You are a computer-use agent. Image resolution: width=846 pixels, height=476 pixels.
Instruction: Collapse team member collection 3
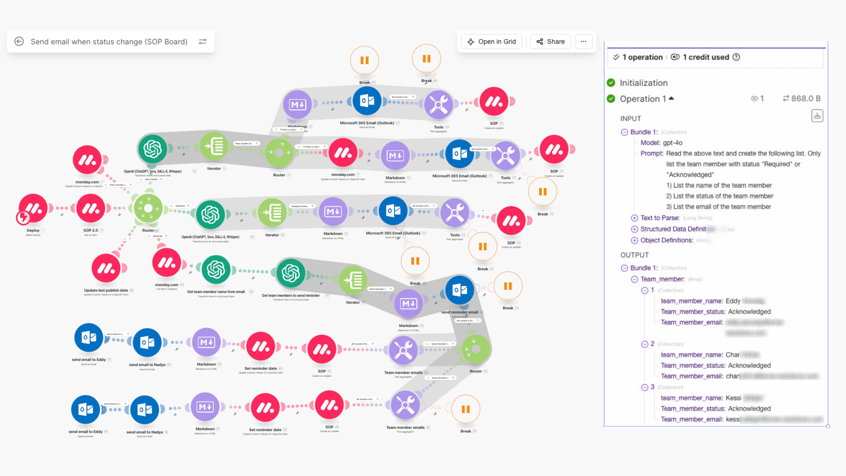(x=645, y=387)
